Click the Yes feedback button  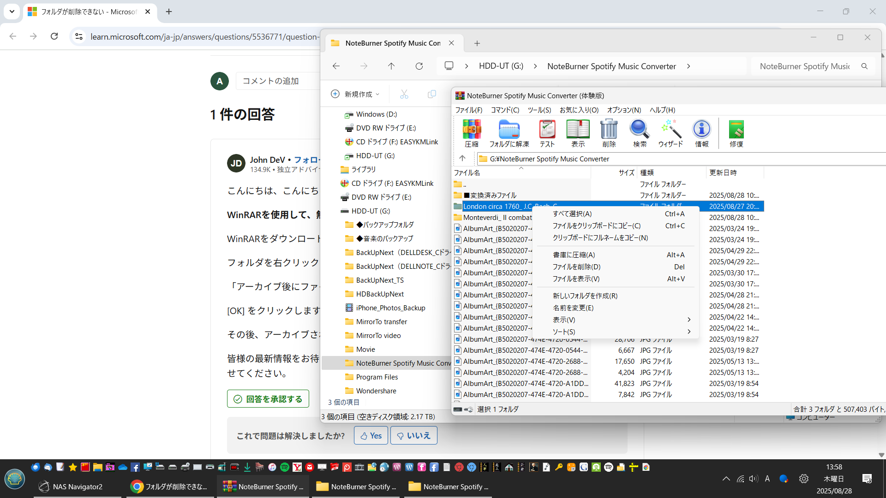(x=371, y=436)
